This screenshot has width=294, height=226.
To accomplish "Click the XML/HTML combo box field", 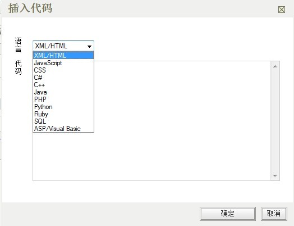I will [x=63, y=46].
